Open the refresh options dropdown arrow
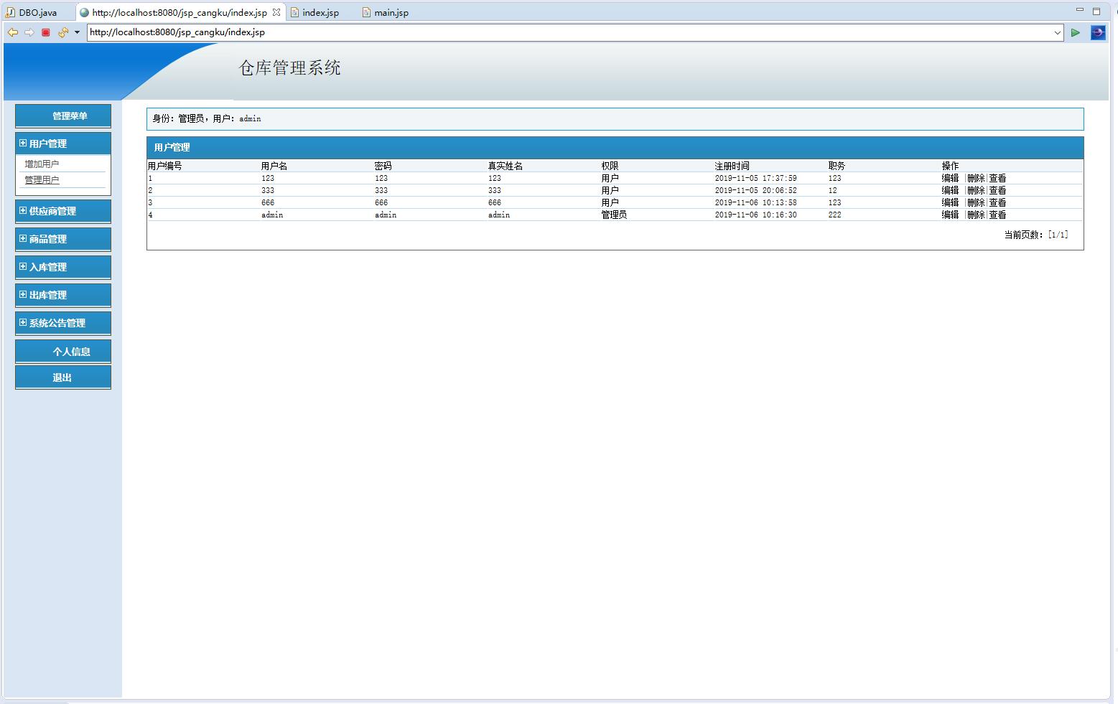This screenshot has width=1118, height=704. point(77,32)
